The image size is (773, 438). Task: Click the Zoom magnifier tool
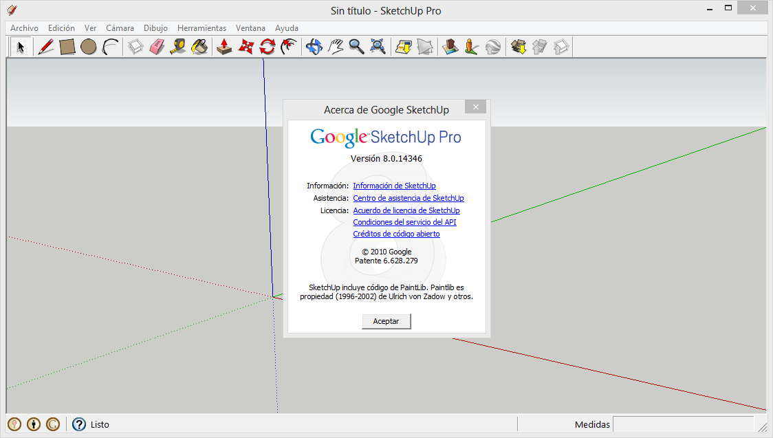(x=356, y=47)
